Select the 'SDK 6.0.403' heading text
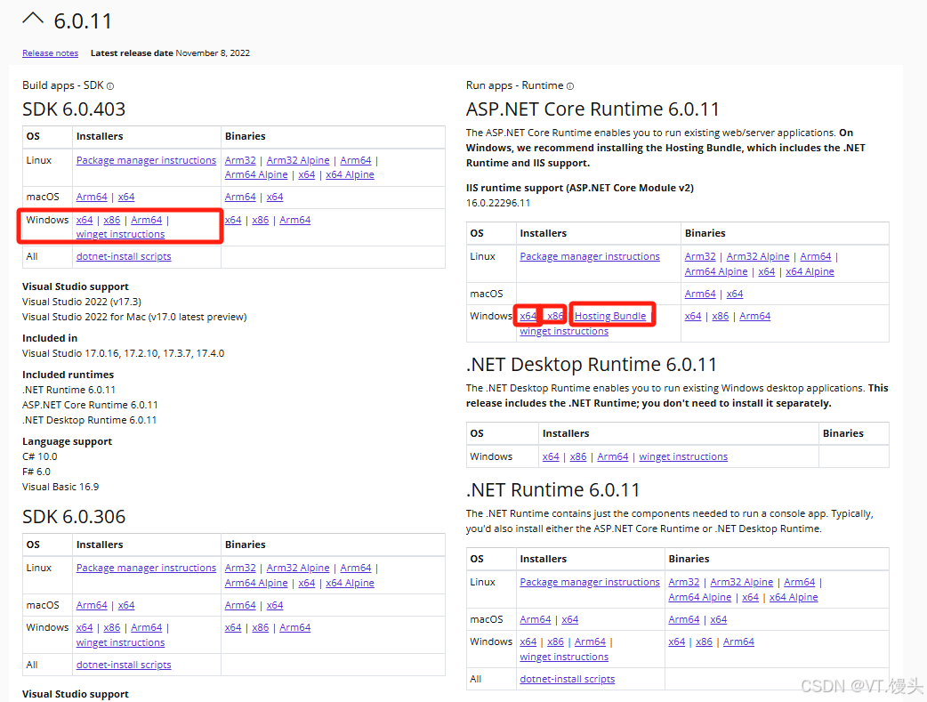This screenshot has height=702, width=927. 74,109
